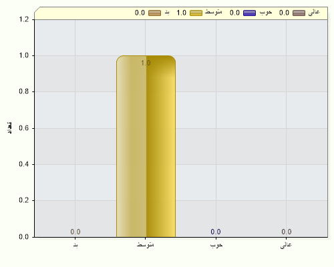Select the عالی legend label text
Viewport: 334px width, 267px height.
pyautogui.click(x=314, y=12)
